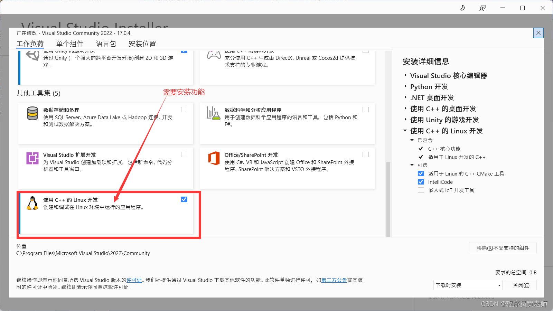
Task: Open the 下载时安装 install mode dropdown
Action: pos(468,285)
